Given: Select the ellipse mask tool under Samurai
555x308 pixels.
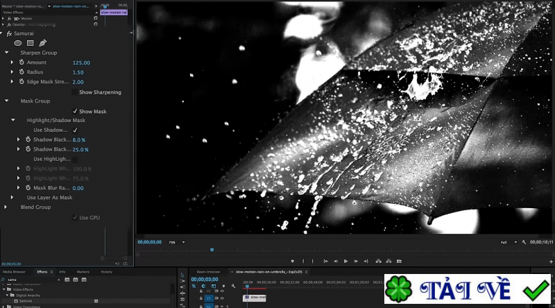Looking at the screenshot, I should point(18,43).
